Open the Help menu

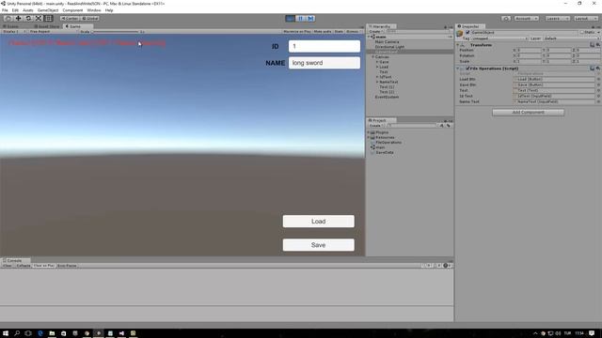click(109, 10)
